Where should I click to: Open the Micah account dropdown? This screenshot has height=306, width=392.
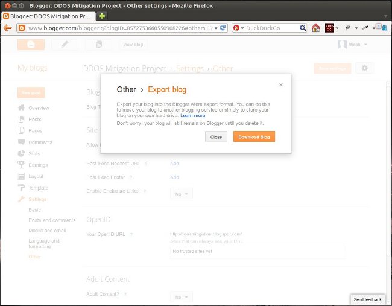point(353,45)
